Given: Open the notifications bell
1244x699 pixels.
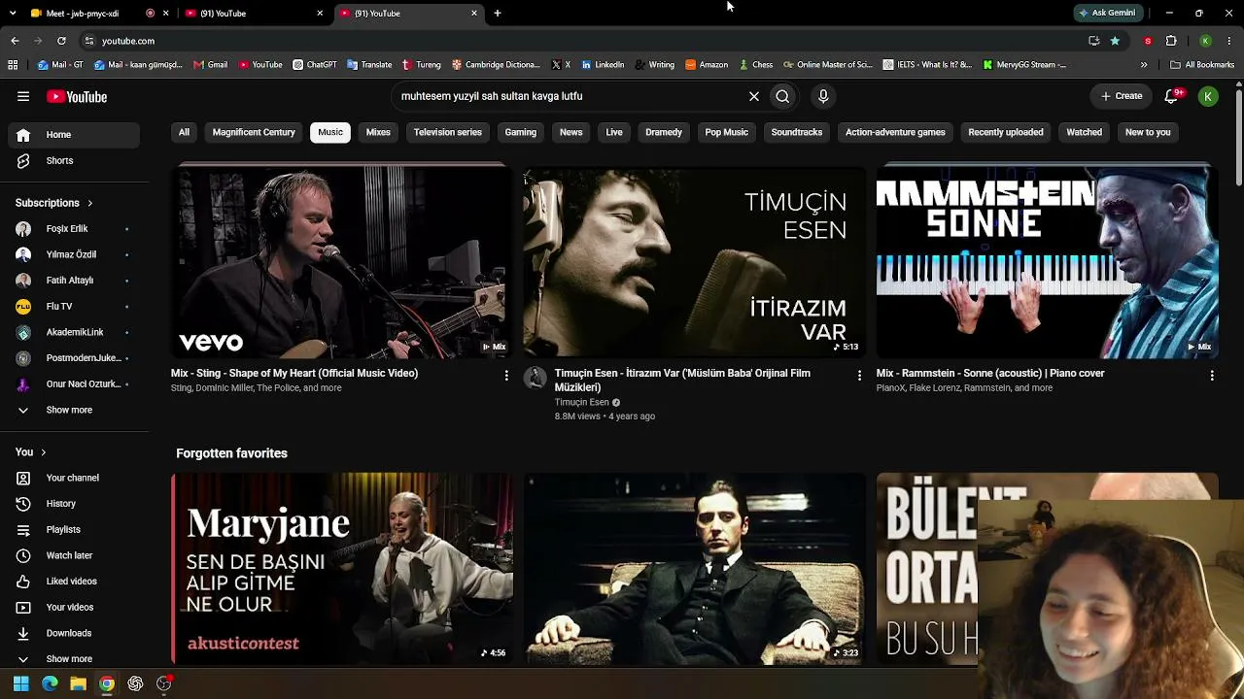Looking at the screenshot, I should pyautogui.click(x=1171, y=96).
